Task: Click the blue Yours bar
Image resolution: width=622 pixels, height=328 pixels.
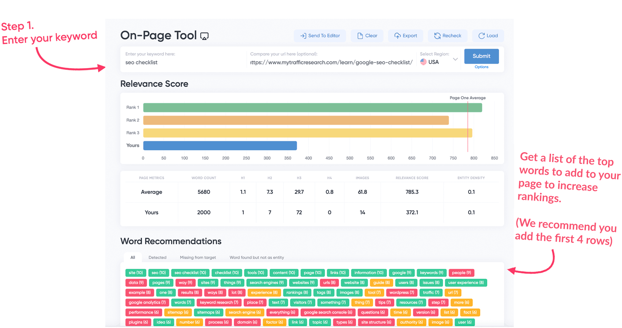Action: (220, 146)
